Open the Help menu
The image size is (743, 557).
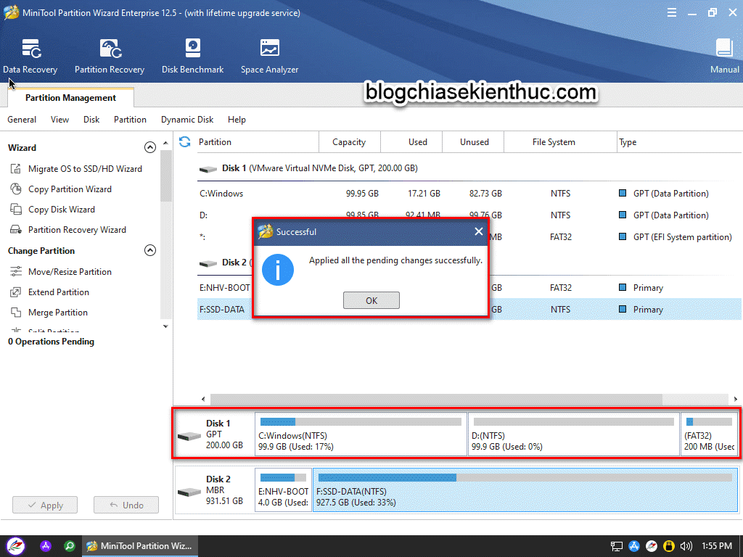[237, 120]
